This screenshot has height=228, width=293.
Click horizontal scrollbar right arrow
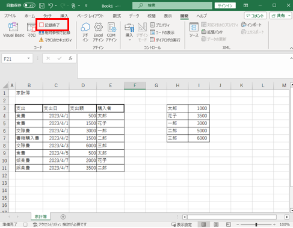pos(287,217)
